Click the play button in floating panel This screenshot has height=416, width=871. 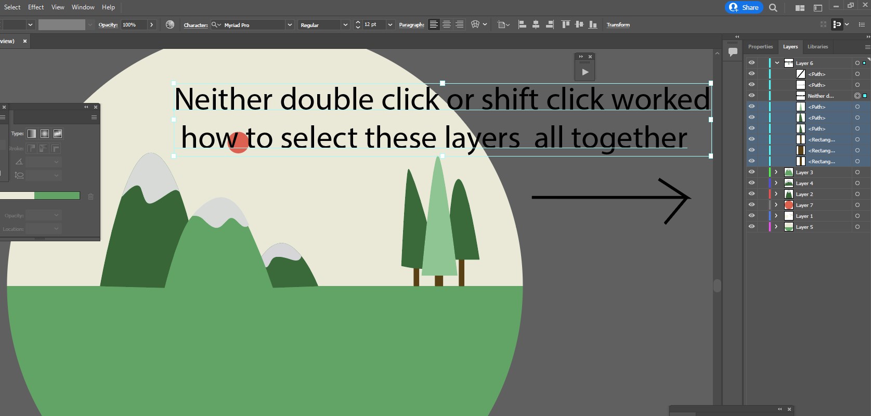pyautogui.click(x=585, y=72)
